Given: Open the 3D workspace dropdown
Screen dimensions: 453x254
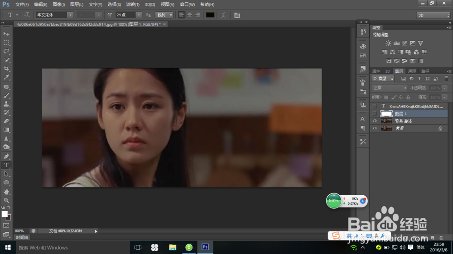Looking at the screenshot, I should [x=434, y=15].
